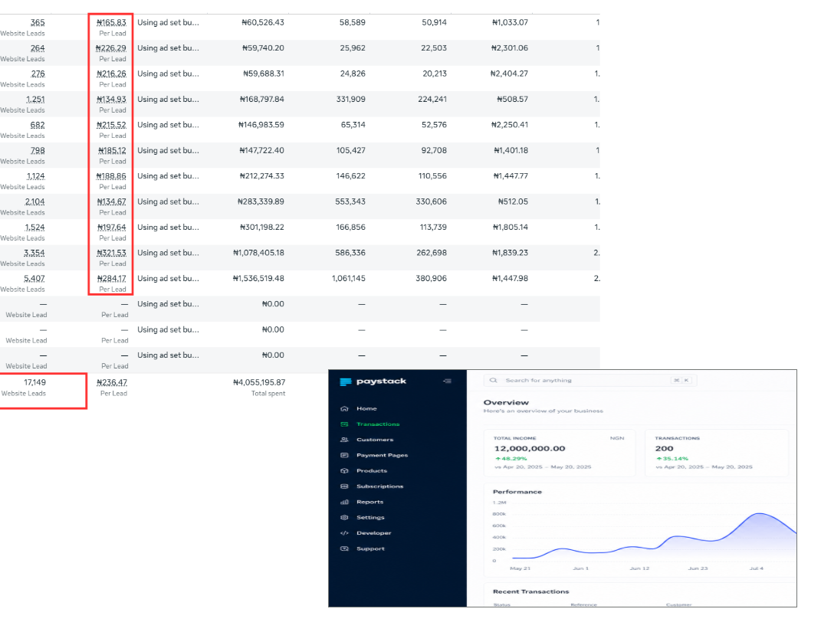Click the ₦1,078,405.18 amount spent cell
Image resolution: width=821 pixels, height=622 pixels.
(258, 254)
